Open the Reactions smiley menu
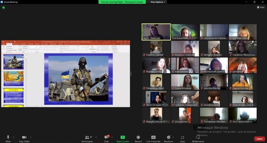 pyautogui.click(x=169, y=139)
